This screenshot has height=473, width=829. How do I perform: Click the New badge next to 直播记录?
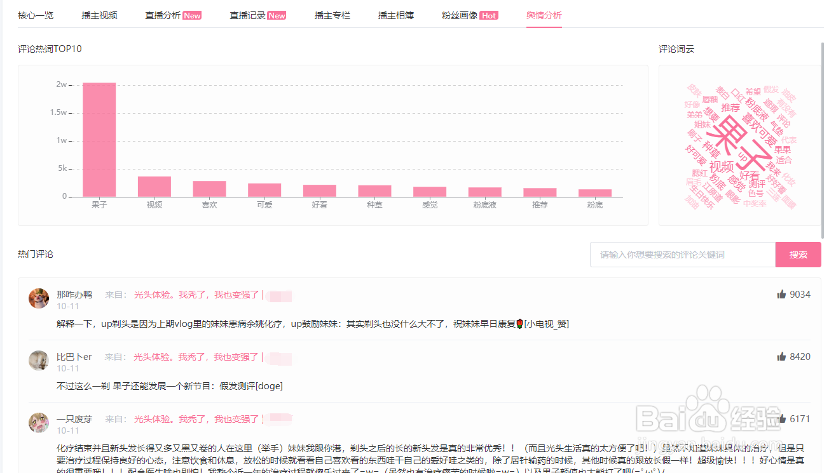point(277,15)
